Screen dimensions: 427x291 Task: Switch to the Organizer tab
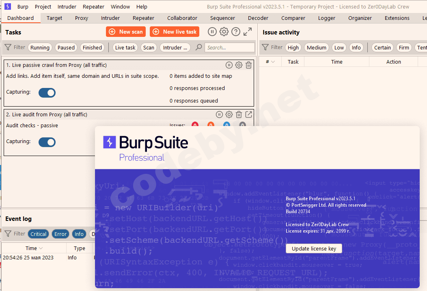[x=360, y=18]
